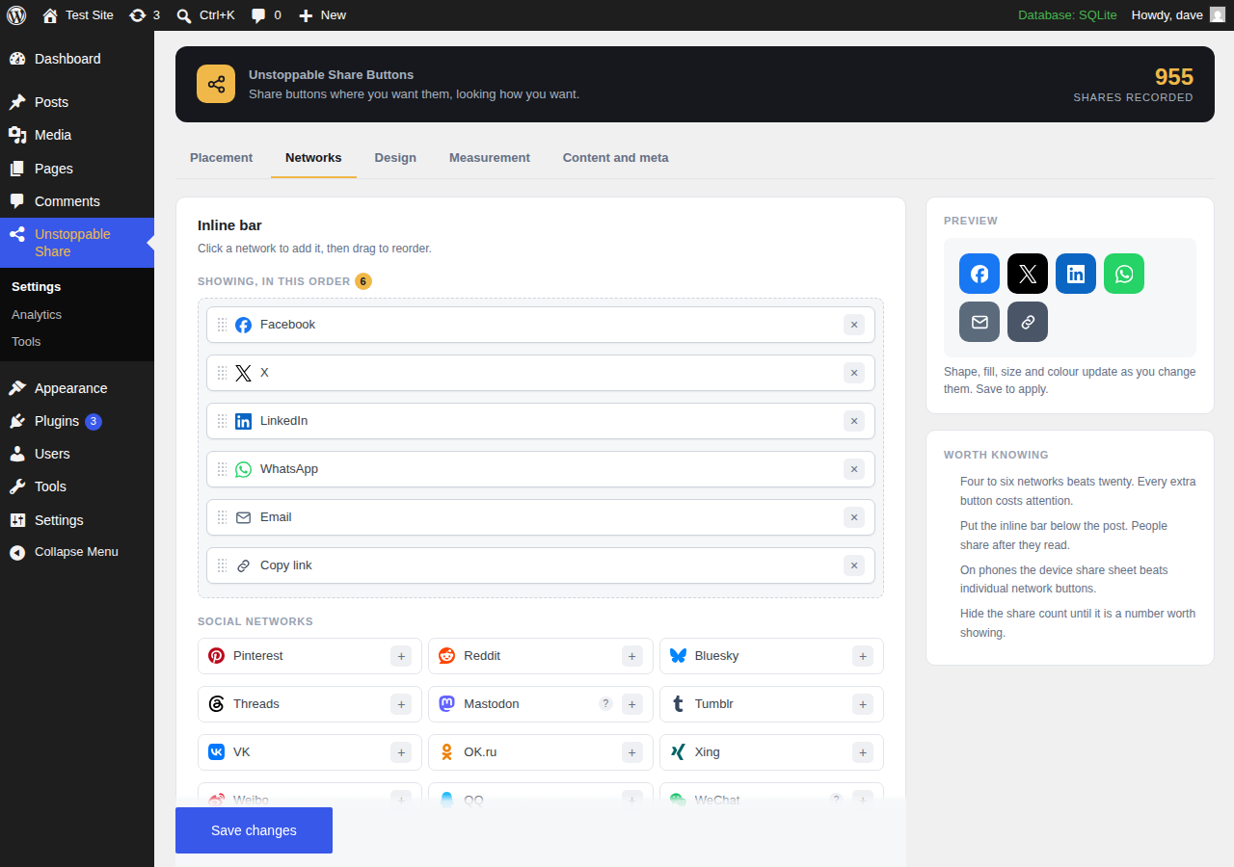Grab the Copy link row drag handle
The width and height of the screenshot is (1234, 867).
(x=222, y=565)
